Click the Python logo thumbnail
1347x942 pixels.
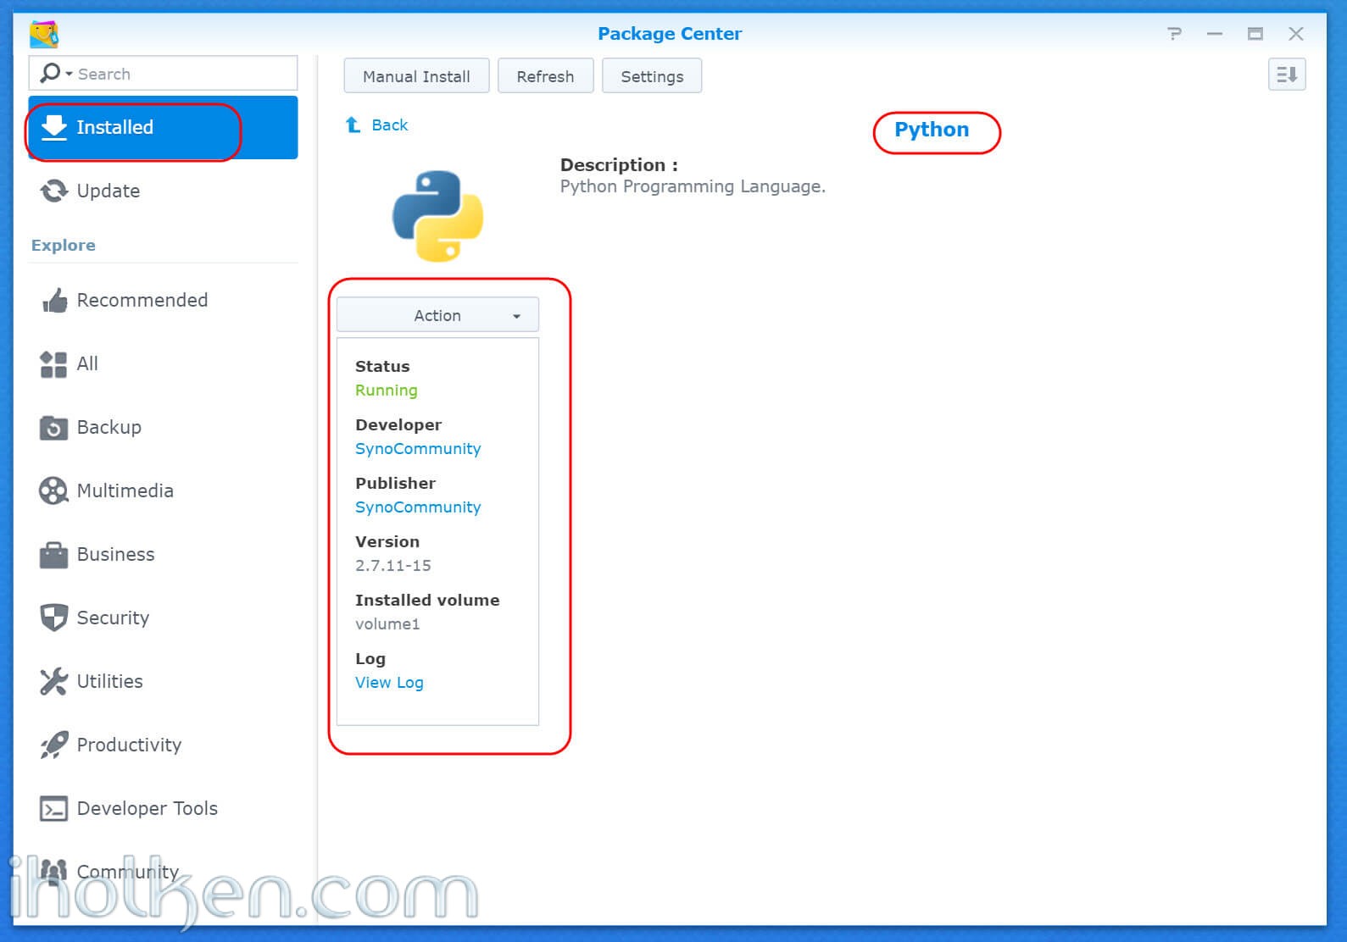click(437, 216)
